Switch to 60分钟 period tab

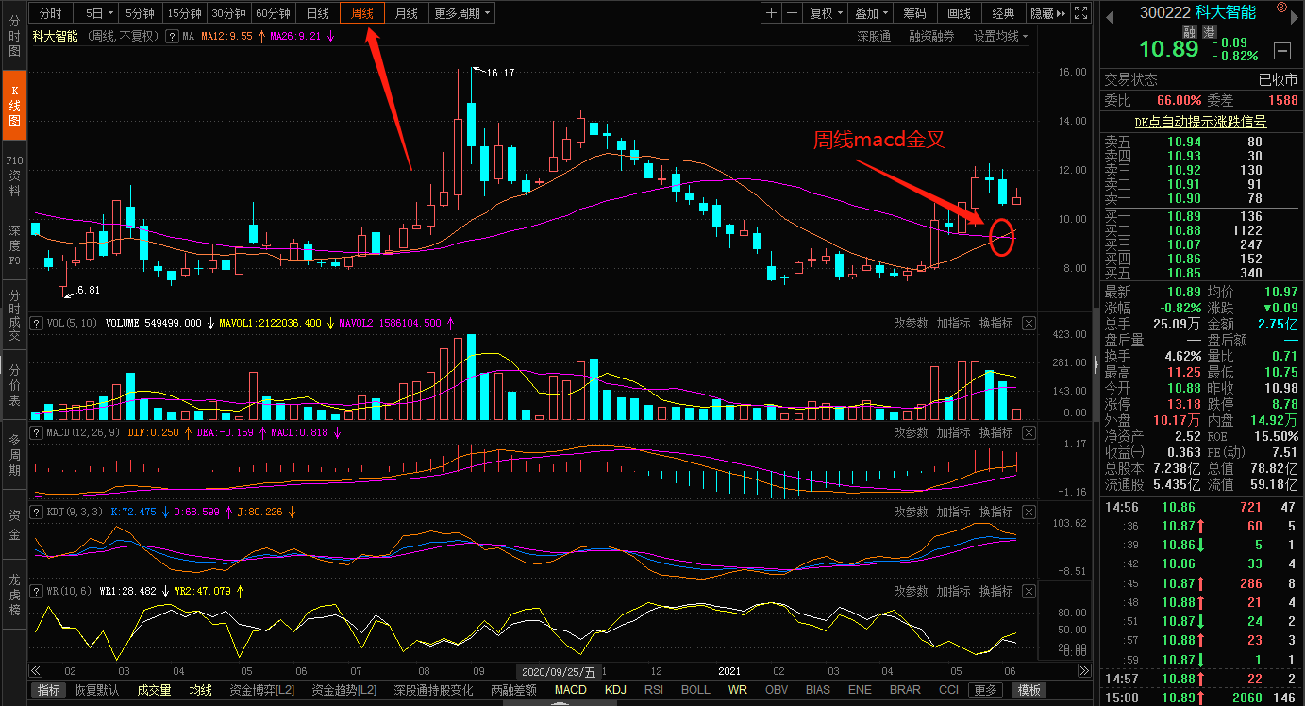[274, 13]
